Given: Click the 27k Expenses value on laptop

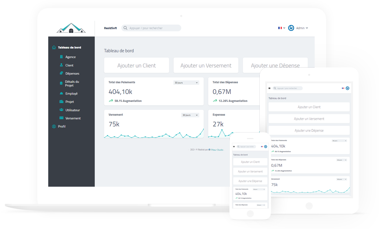Looking at the screenshot, I should pyautogui.click(x=218, y=124).
